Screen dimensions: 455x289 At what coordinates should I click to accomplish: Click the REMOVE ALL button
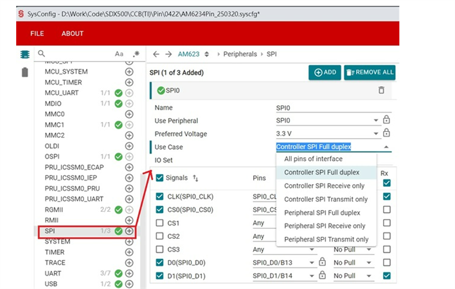[370, 72]
